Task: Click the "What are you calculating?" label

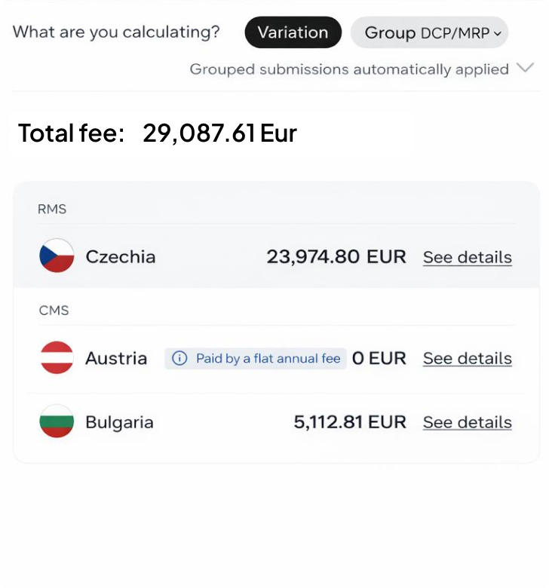Action: (x=116, y=32)
